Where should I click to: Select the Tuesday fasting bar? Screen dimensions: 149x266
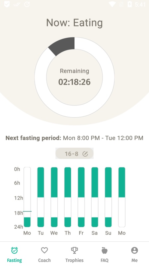pos(40,197)
